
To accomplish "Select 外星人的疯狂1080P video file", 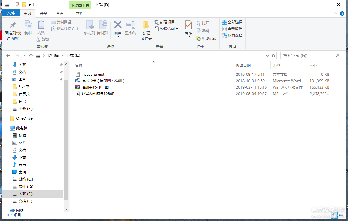I will [95, 94].
